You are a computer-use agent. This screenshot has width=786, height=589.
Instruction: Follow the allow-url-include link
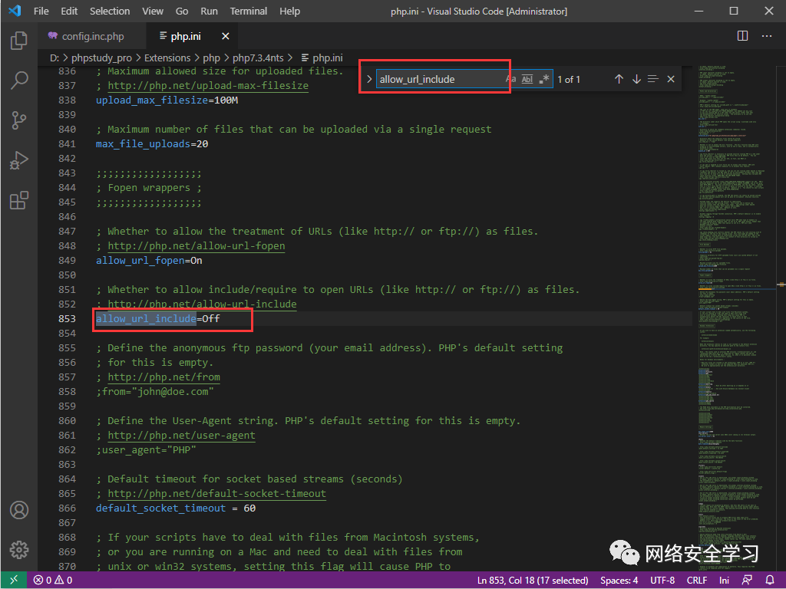(x=202, y=304)
